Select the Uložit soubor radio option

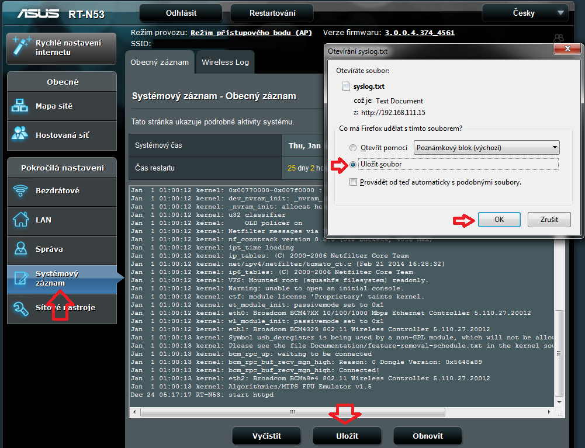(x=352, y=165)
